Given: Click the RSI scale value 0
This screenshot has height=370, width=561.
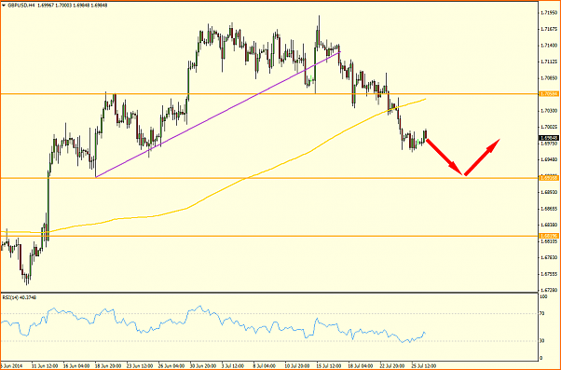Looking at the screenshot, I should click(x=541, y=358).
